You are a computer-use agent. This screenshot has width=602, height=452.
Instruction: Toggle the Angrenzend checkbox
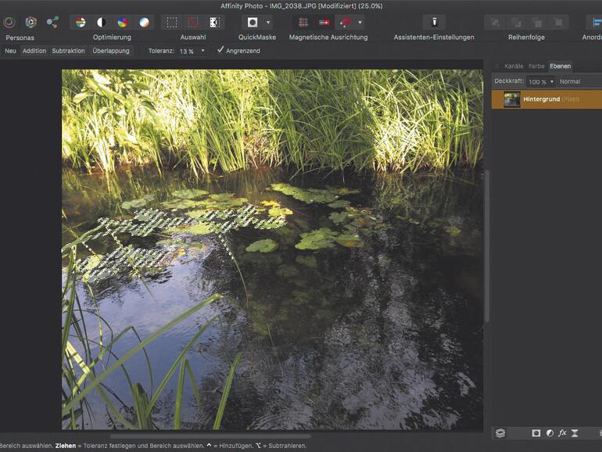(x=220, y=50)
